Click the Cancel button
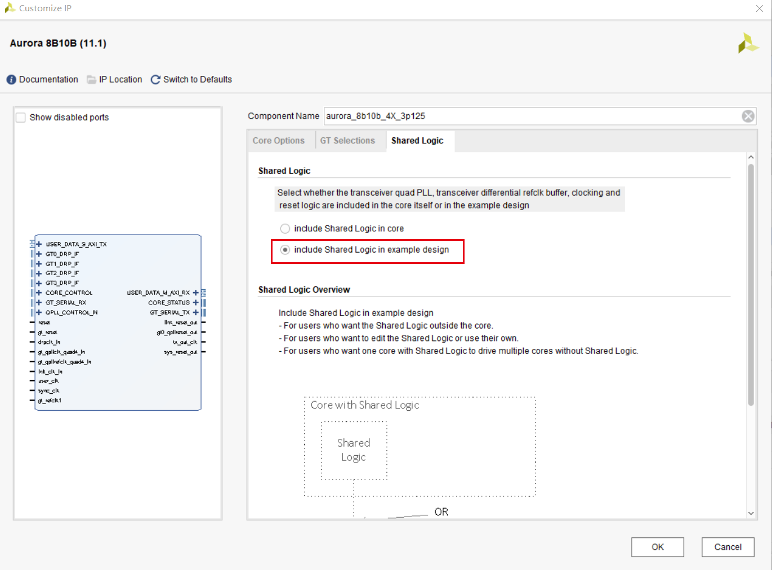Screen dimensions: 772x570 [x=728, y=547]
